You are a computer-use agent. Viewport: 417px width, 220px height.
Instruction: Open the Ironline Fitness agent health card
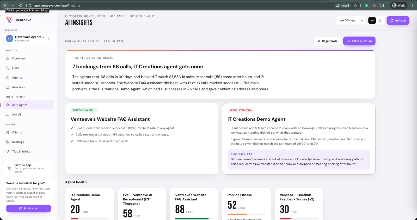(247, 204)
